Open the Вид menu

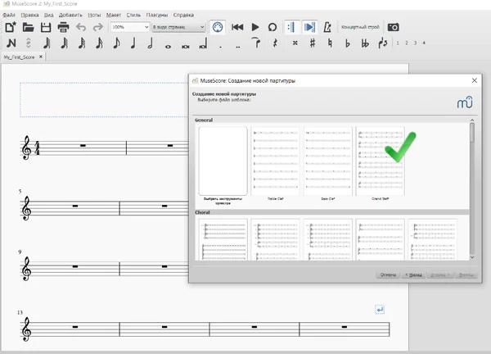point(48,15)
